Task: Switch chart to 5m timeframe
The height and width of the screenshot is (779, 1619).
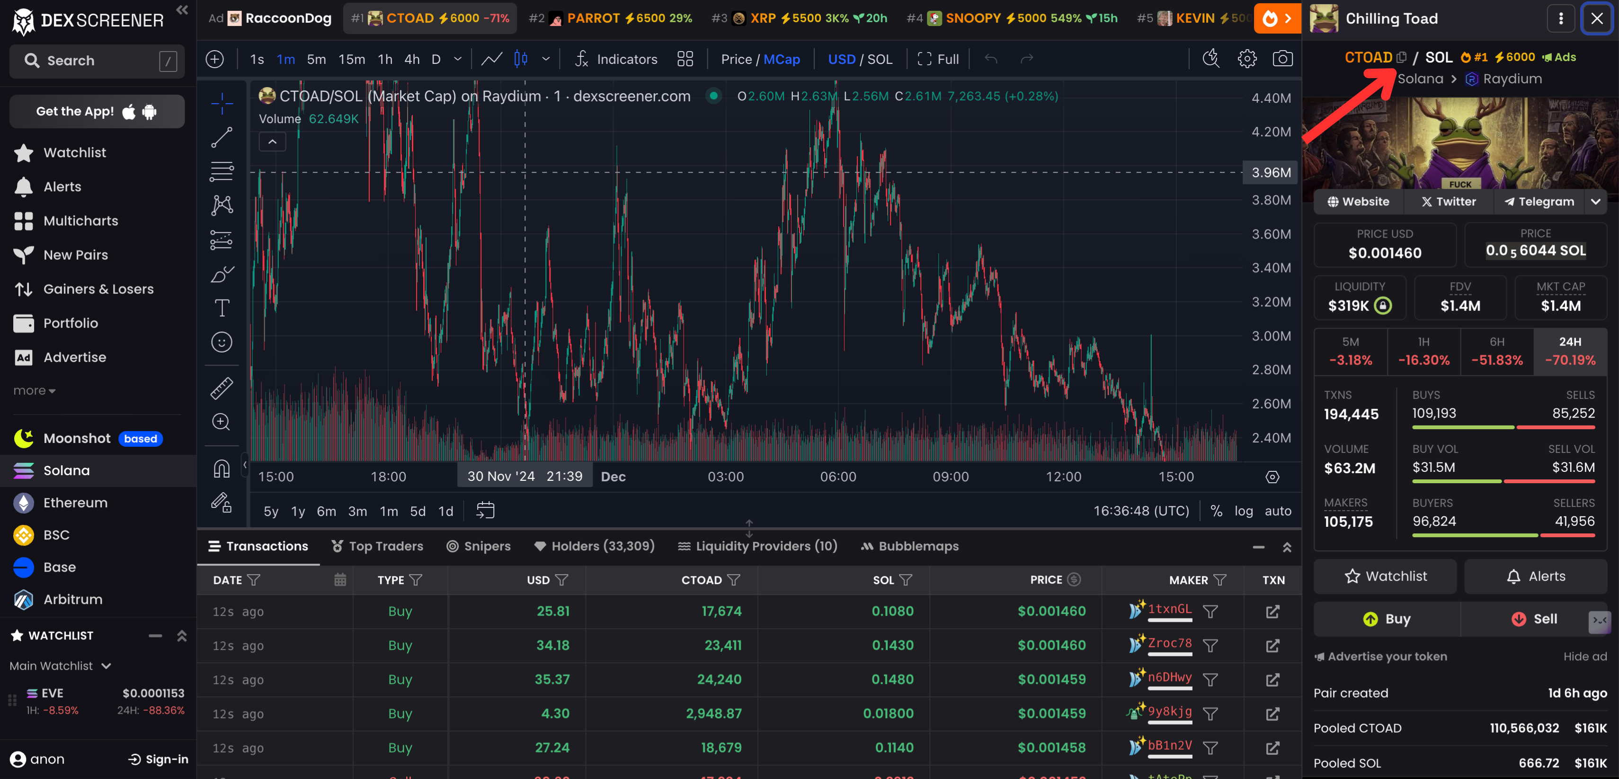Action: [316, 59]
